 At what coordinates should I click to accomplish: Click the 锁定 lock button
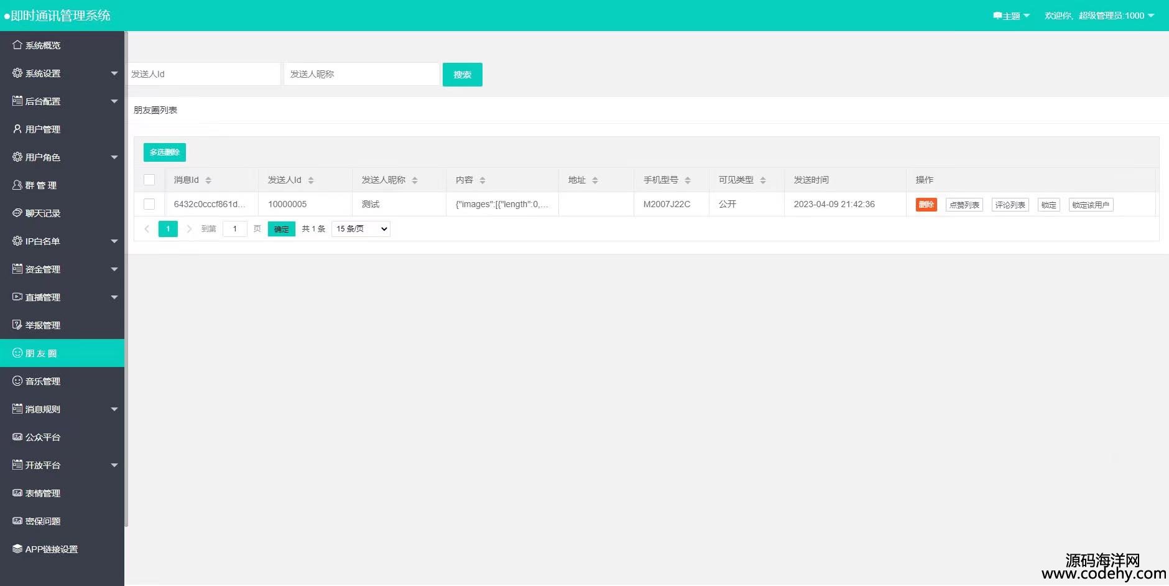(1049, 205)
